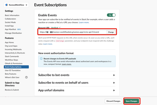The width and height of the screenshot is (157, 105).
Task: Go to Basic Information settings page
Action: click(x=12, y=15)
